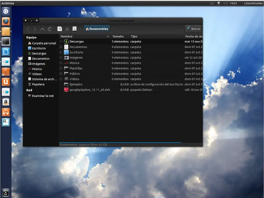The width and height of the screenshot is (264, 198).
Task: Open Sistema de archivos in sidebar
Action: tap(43, 79)
